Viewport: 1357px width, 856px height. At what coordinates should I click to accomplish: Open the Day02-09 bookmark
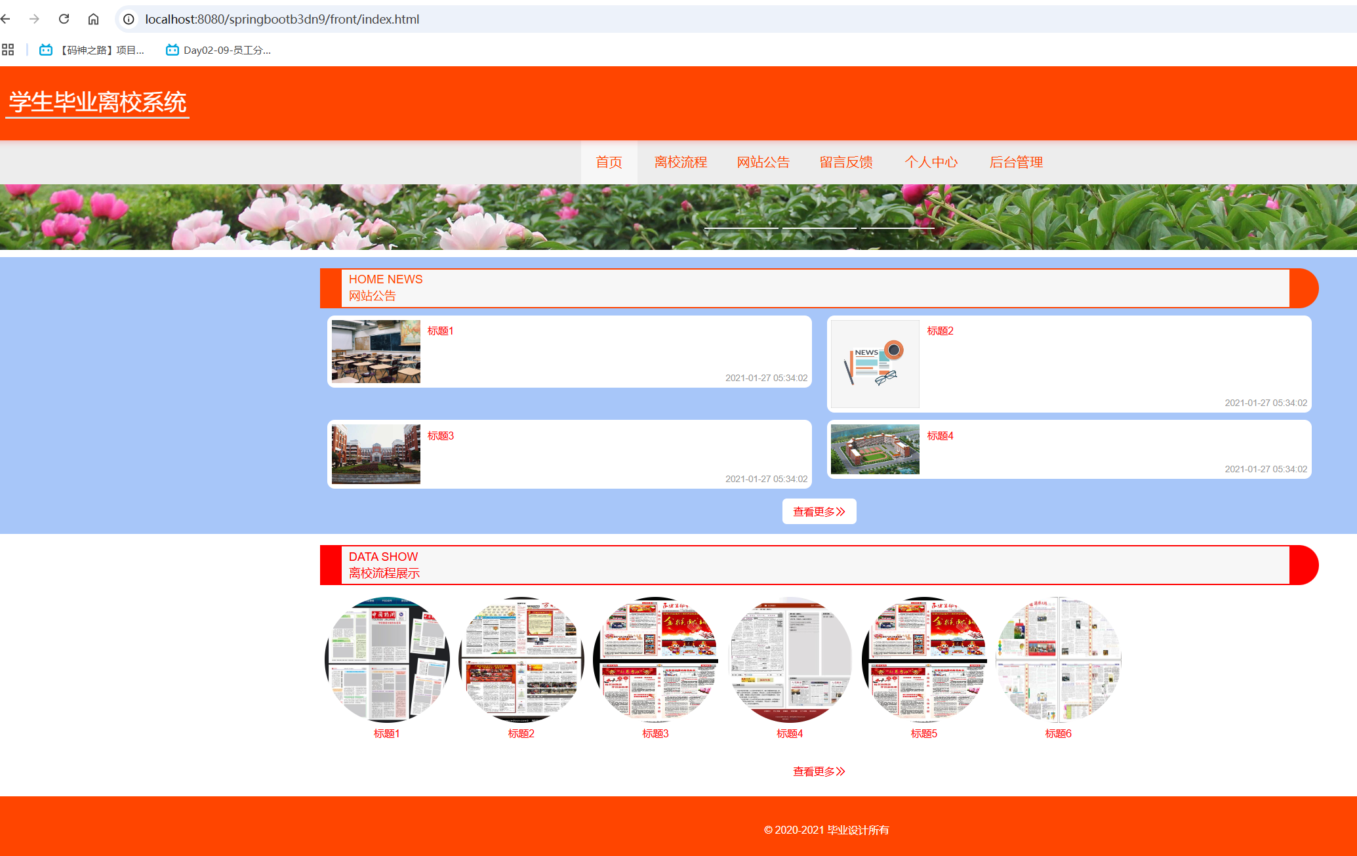218,50
